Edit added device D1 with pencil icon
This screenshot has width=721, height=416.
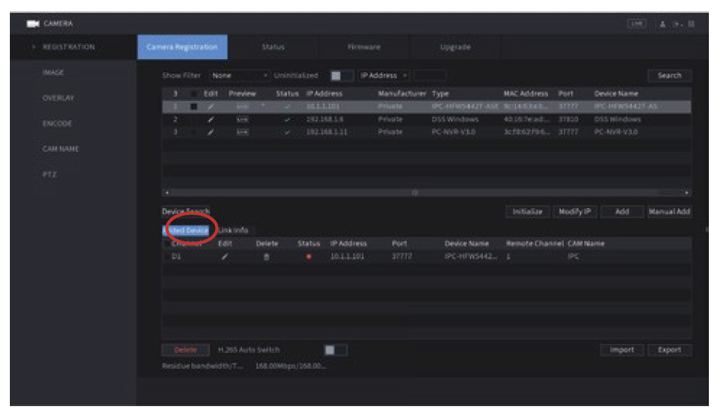(225, 257)
